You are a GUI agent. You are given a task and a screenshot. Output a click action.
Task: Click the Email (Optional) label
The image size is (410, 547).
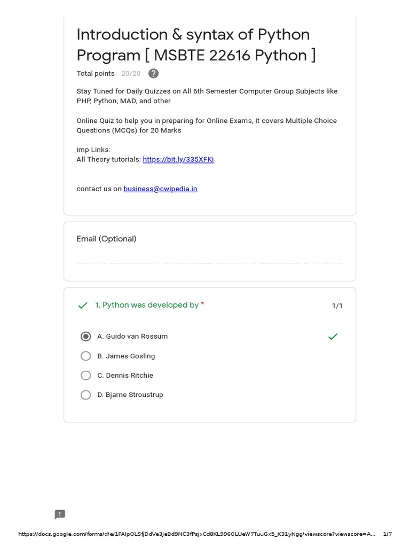106,239
